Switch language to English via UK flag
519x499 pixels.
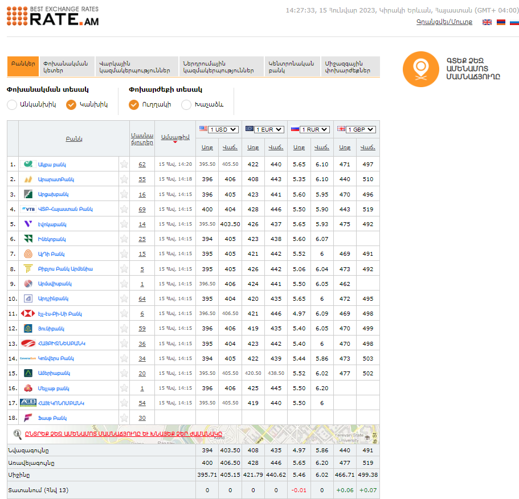[487, 22]
